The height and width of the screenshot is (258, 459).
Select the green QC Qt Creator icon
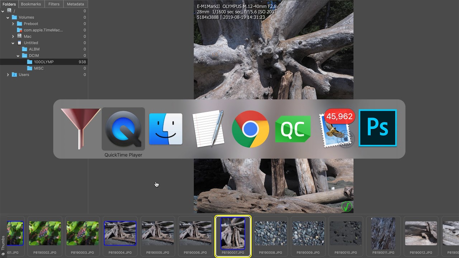tap(293, 129)
